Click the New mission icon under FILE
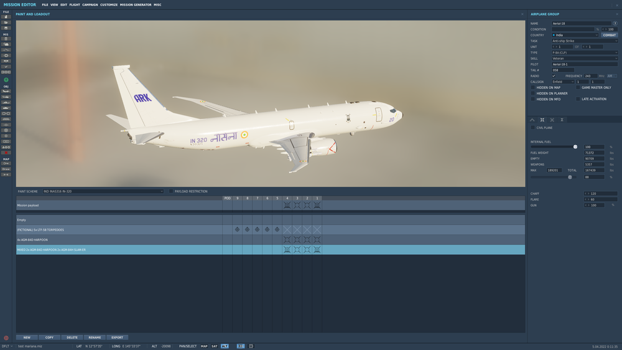622x350 pixels. coord(6,17)
